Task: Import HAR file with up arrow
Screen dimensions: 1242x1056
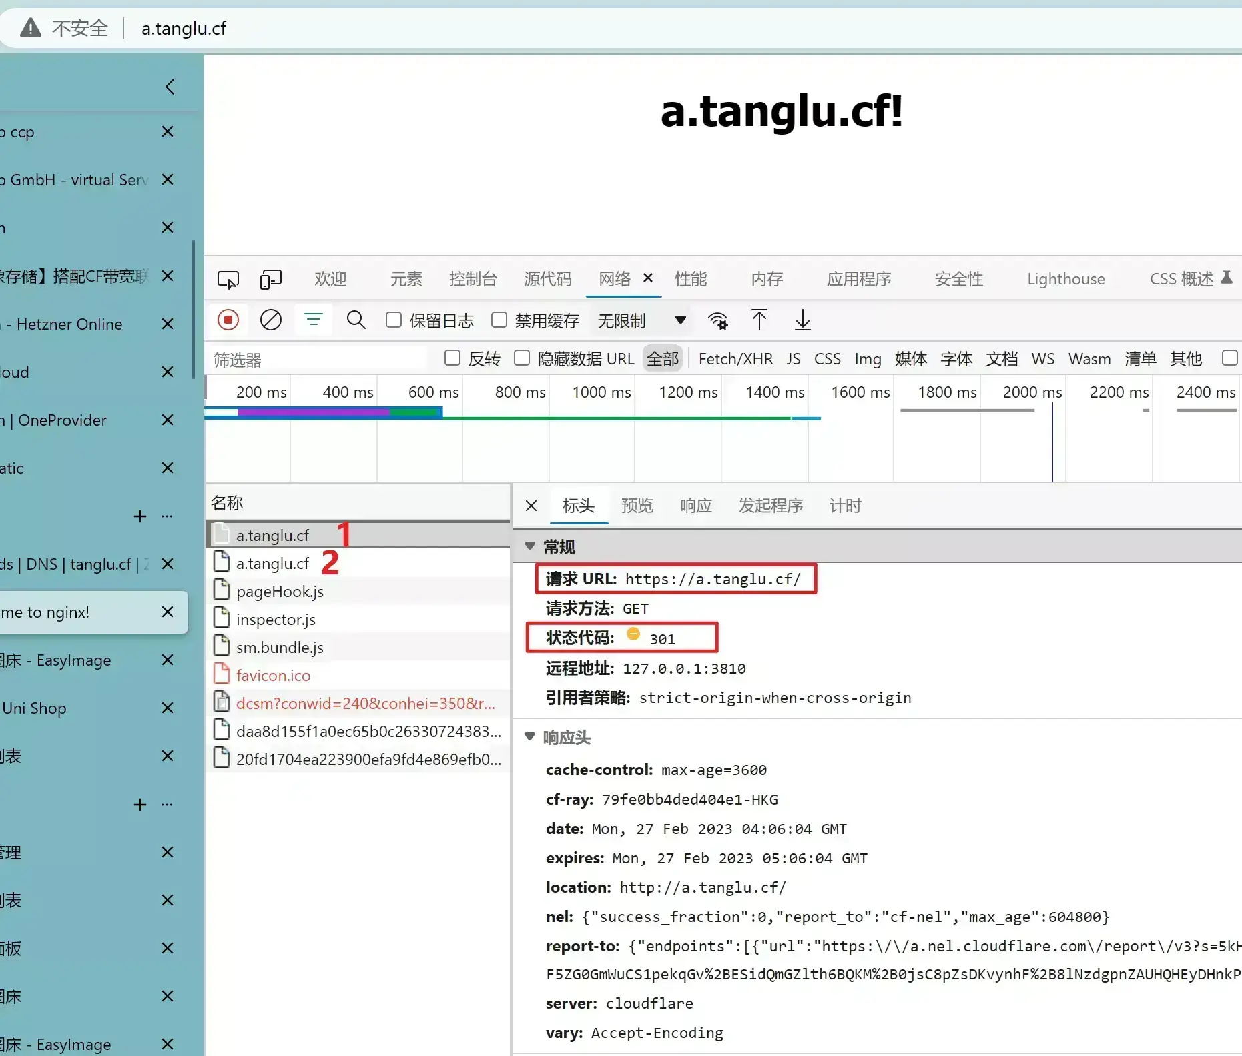Action: click(x=759, y=320)
